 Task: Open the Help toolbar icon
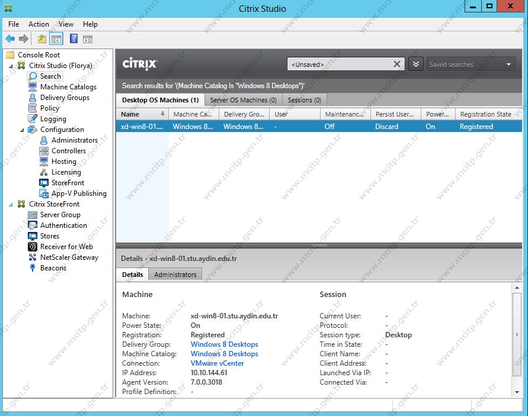point(73,38)
